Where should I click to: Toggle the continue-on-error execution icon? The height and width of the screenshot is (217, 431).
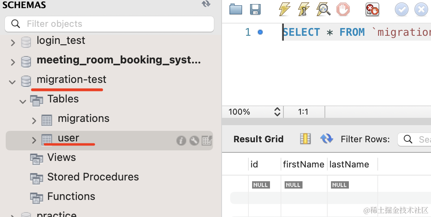[x=372, y=9]
